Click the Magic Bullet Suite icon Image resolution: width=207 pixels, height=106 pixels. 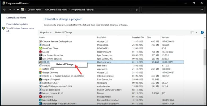(x=41, y=90)
